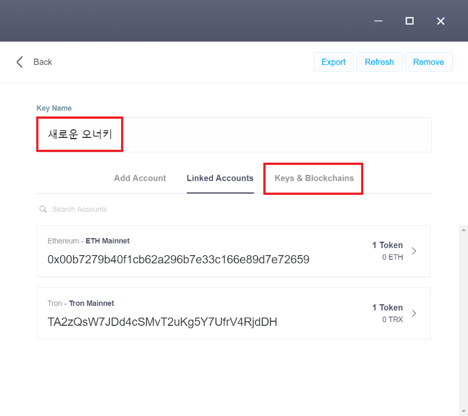
Task: Select the Linked Accounts tab
Action: [x=220, y=178]
